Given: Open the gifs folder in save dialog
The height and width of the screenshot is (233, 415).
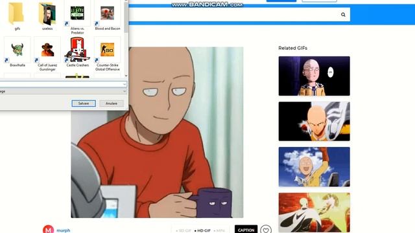Looking at the screenshot, I should click(18, 16).
